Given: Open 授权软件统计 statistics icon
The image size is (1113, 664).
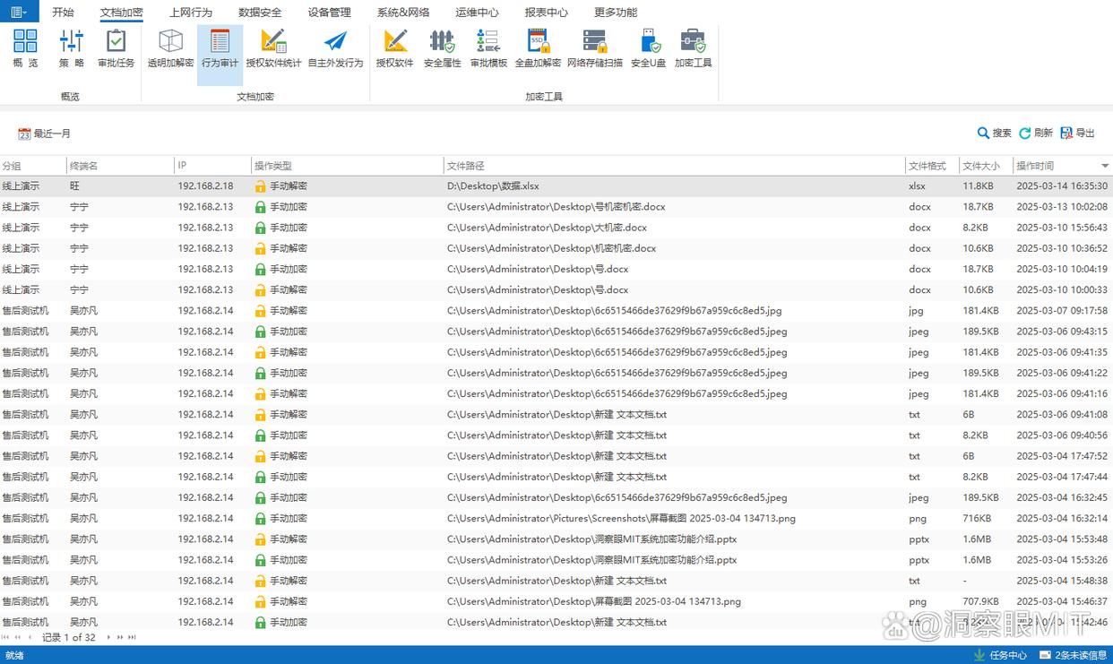Looking at the screenshot, I should (x=273, y=48).
